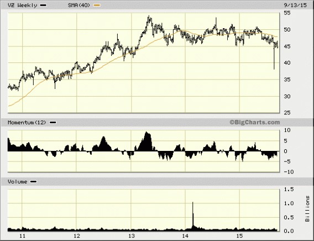Viewport: 314px width, 241px height.
Task: Click the orange SMA(40) color marker
Action: point(97,6)
